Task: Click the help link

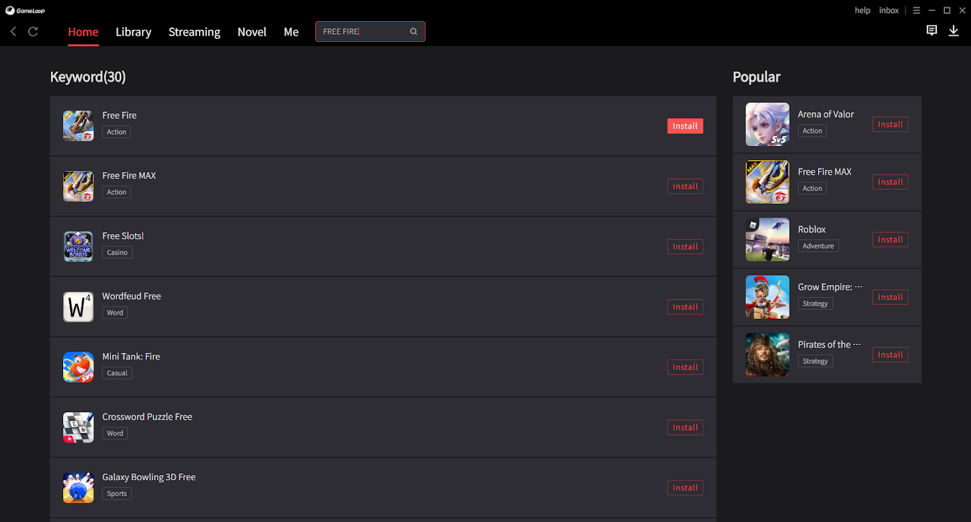Action: pyautogui.click(x=862, y=10)
